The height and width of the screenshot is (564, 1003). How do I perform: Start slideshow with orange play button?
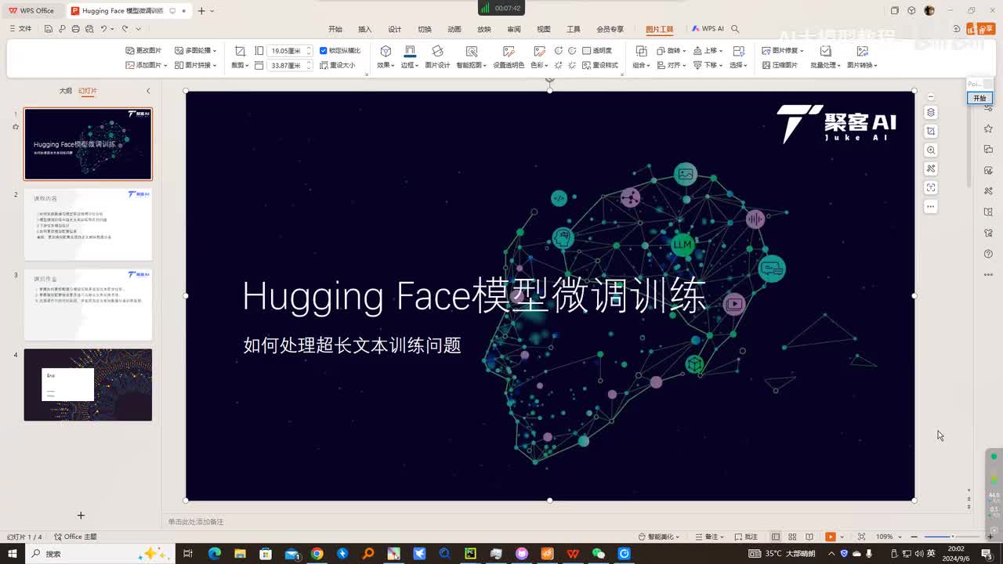pos(830,537)
